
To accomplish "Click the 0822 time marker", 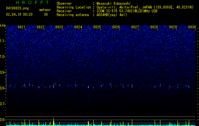I will coord(40,27).
